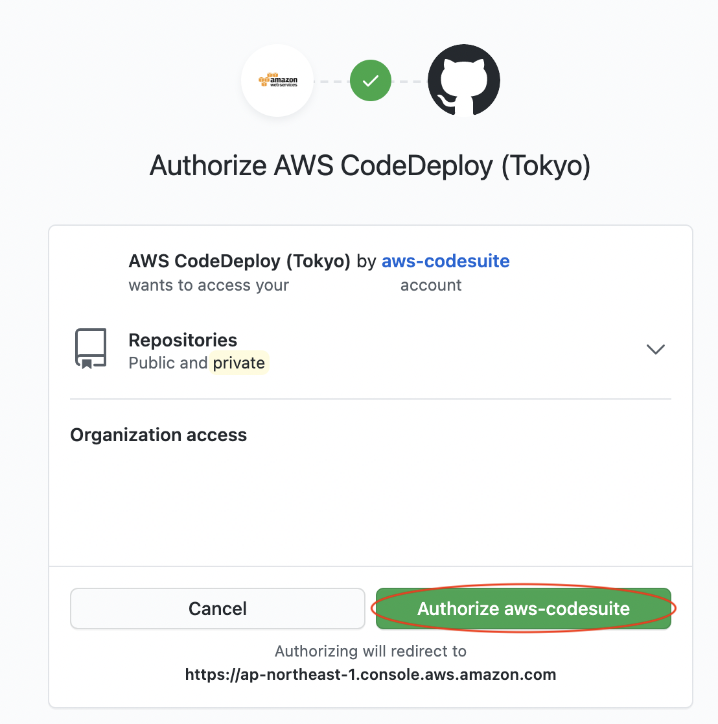Click the checkmark between AWS and GitHub logos
Viewport: 718px width, 724px height.
370,80
